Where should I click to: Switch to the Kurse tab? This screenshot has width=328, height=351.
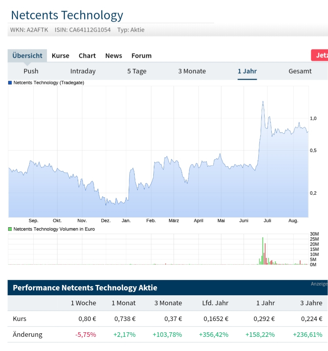pos(60,55)
